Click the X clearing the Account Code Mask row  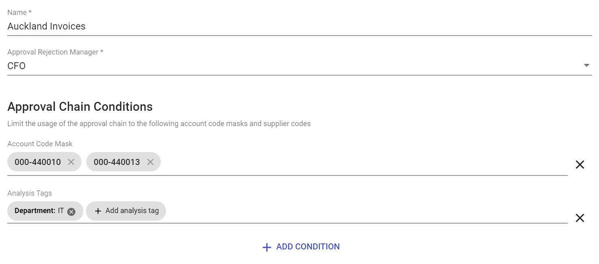[x=580, y=165]
